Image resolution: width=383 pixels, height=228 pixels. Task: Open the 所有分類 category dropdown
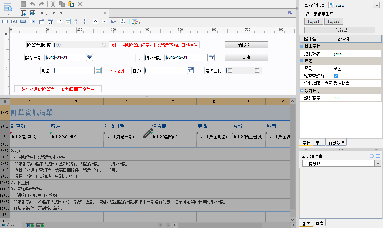point(378,164)
